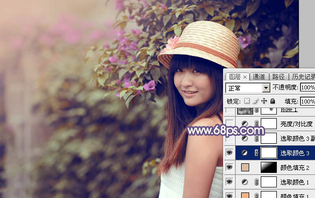Select the gradient mask thumbnail of 颜色填充 2

tap(269, 167)
